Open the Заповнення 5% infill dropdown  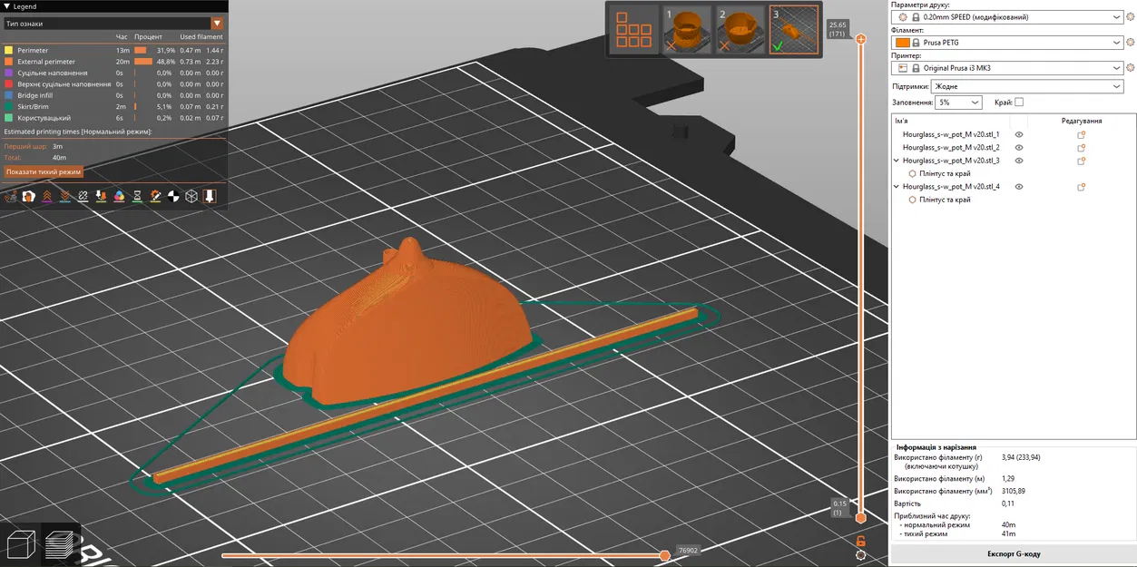click(x=958, y=103)
